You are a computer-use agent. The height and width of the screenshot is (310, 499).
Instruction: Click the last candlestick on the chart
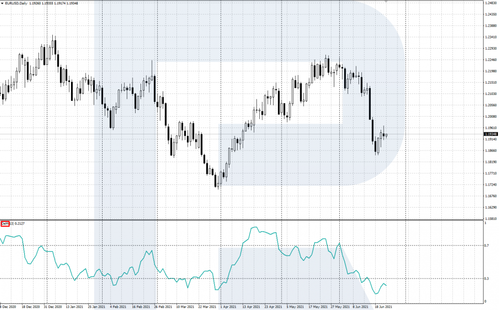387,135
